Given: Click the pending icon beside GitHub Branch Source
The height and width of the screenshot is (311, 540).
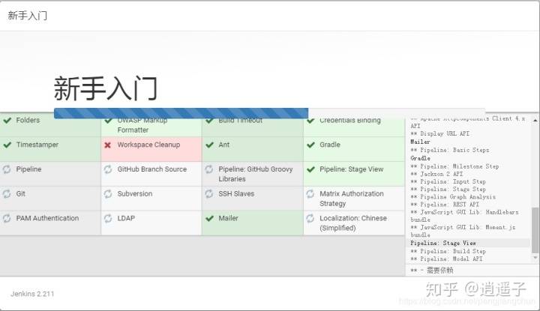Looking at the screenshot, I should tap(108, 170).
